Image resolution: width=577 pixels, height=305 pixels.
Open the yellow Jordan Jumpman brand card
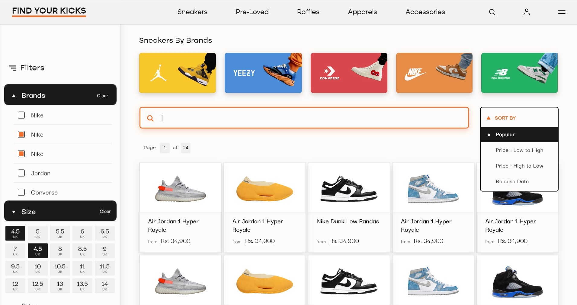point(178,73)
